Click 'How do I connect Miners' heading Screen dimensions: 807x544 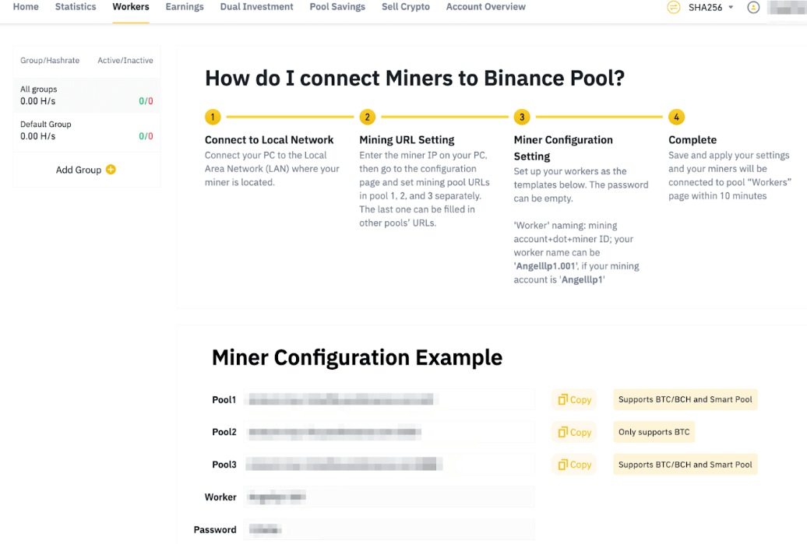(415, 78)
